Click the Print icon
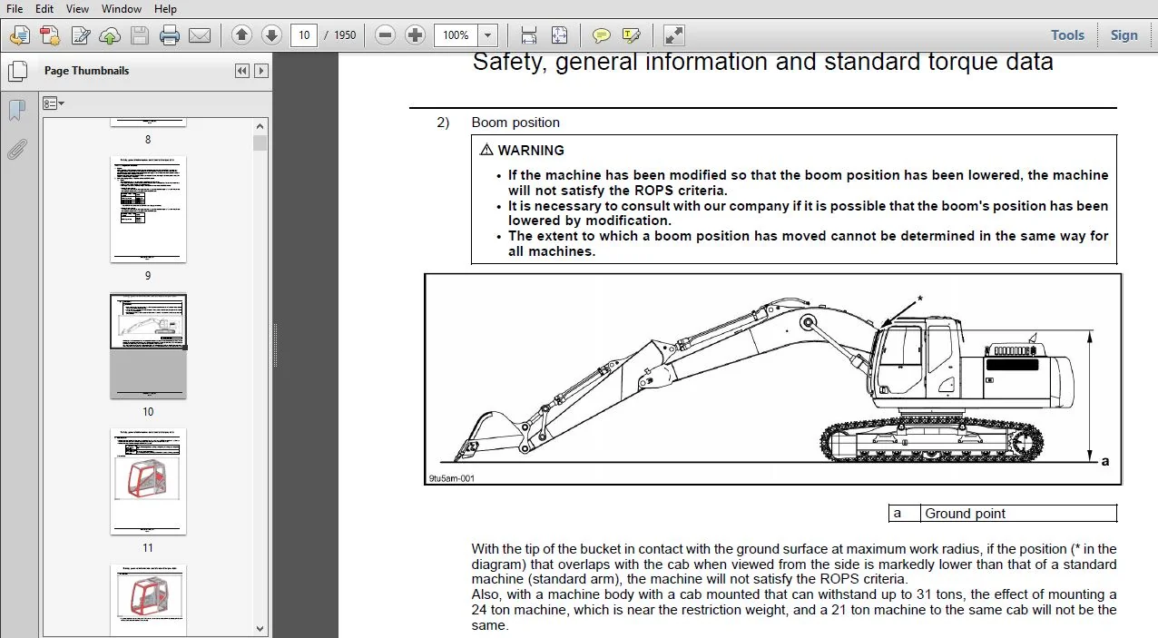 click(x=170, y=35)
